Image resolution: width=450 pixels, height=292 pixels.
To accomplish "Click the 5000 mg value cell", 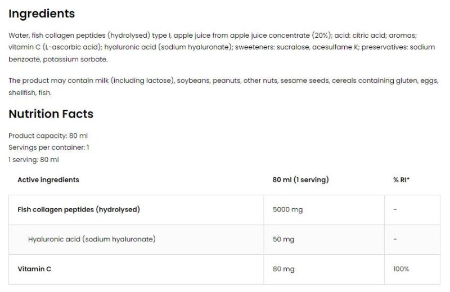I will coord(287,210).
